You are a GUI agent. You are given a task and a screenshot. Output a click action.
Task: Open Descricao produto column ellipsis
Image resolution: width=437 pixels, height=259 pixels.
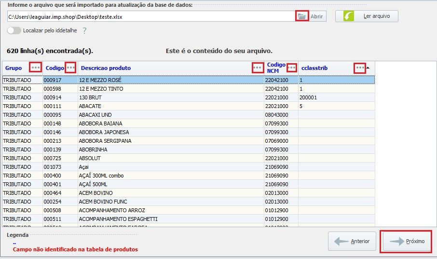(x=258, y=68)
